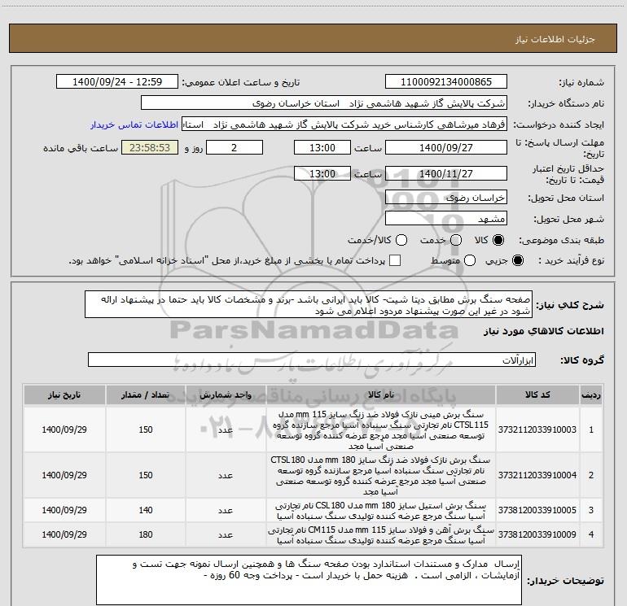Click the response deadline hour 13:00 field
This screenshot has height=606, width=627.
pyautogui.click(x=322, y=147)
